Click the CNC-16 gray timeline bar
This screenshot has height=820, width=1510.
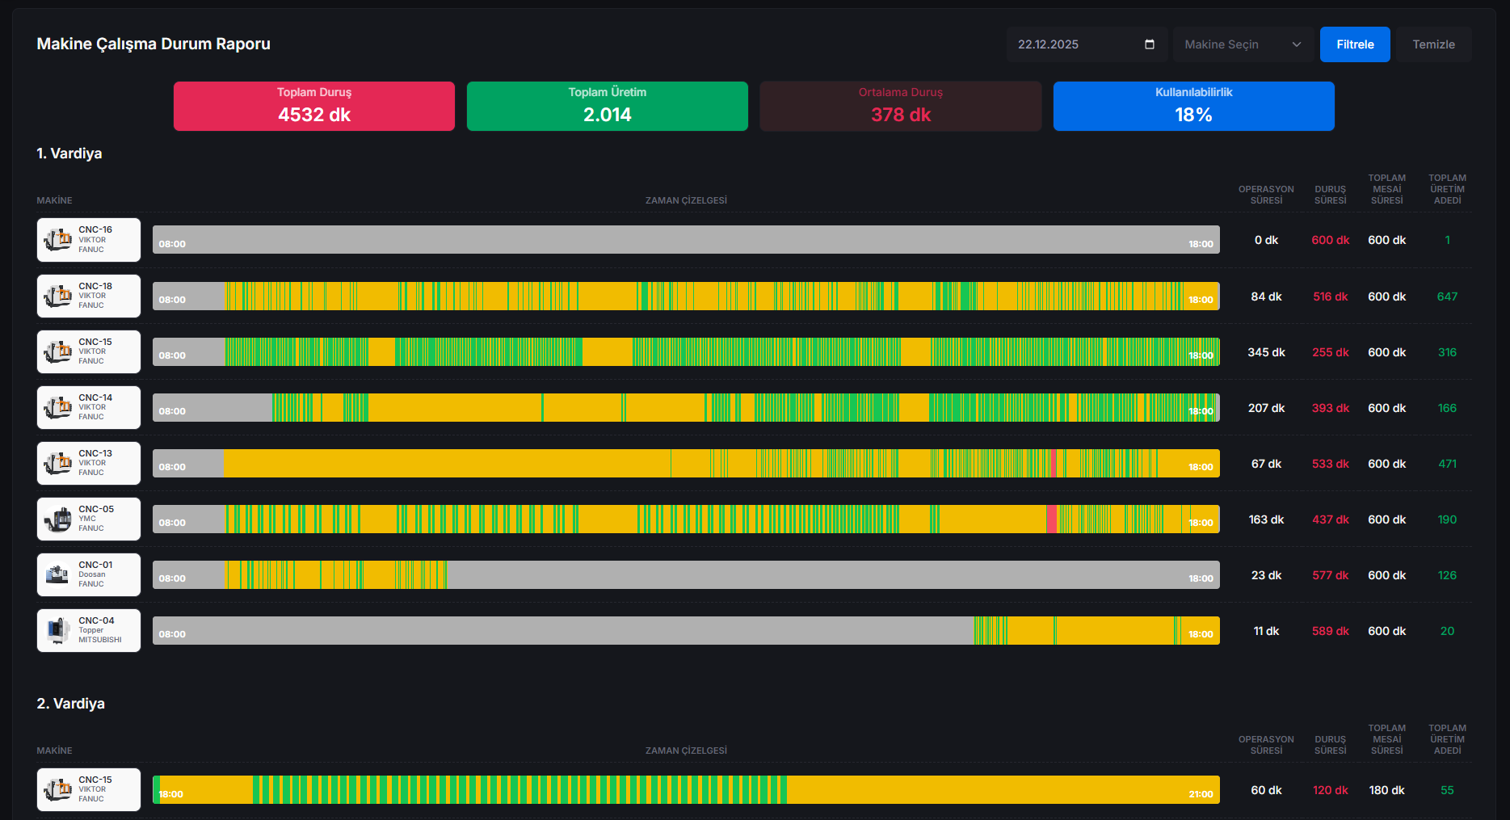point(685,240)
